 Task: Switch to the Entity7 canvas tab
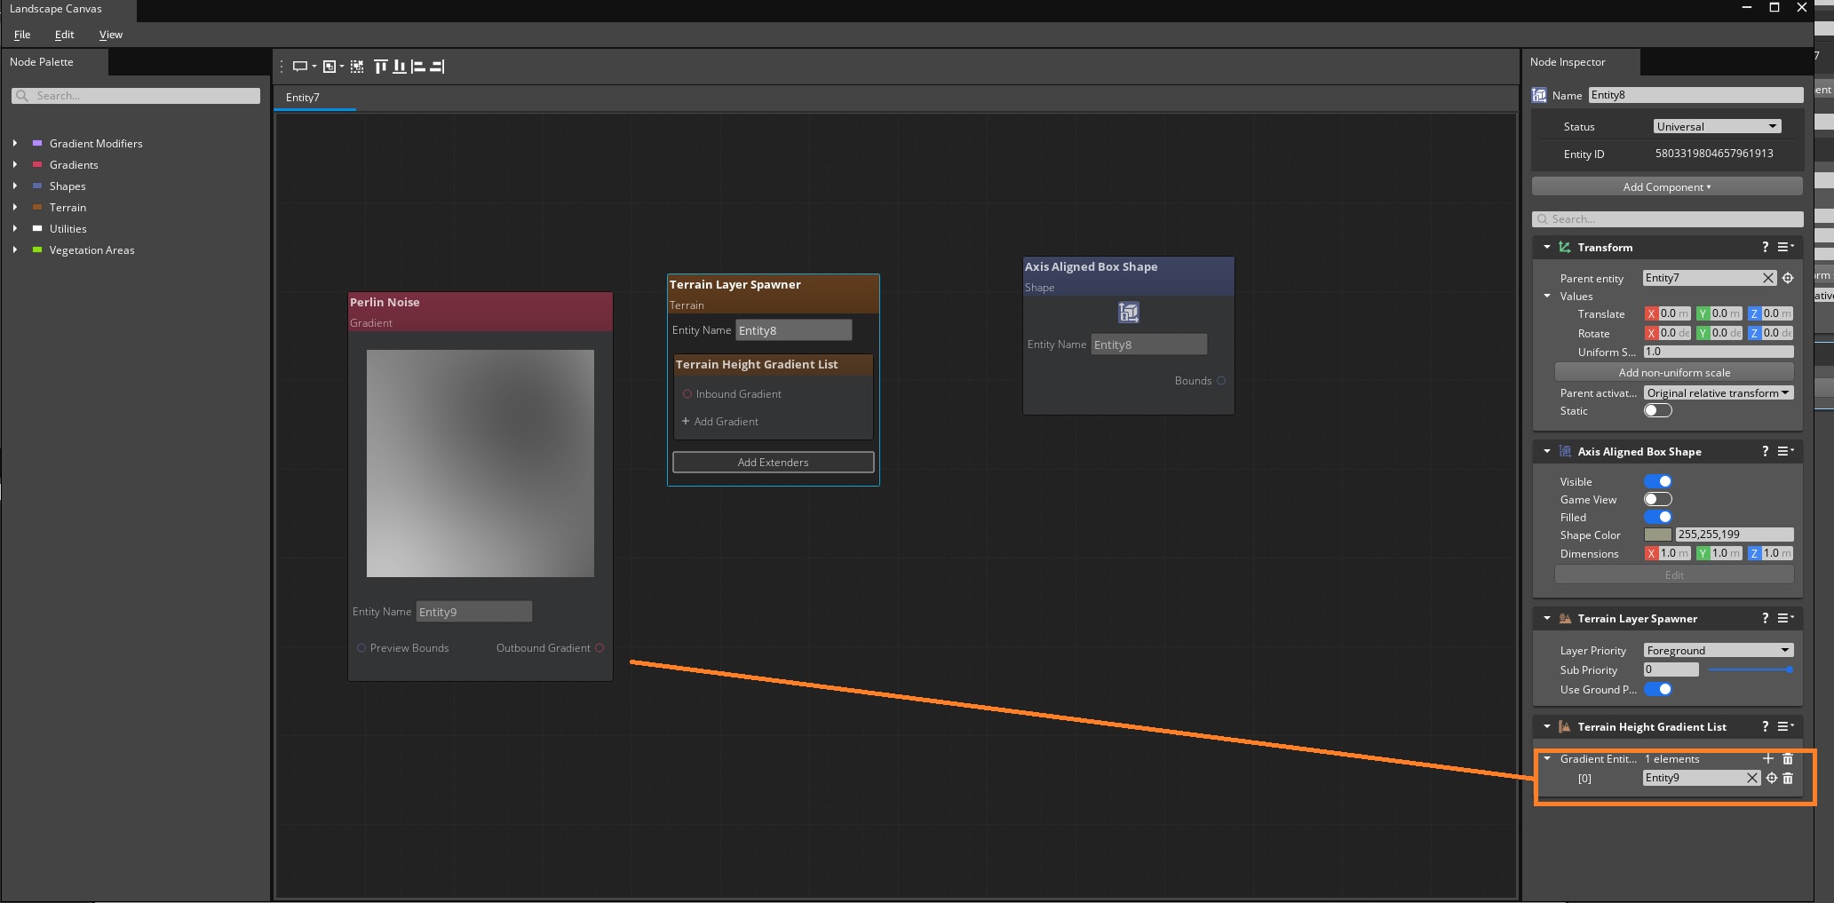[x=303, y=98]
